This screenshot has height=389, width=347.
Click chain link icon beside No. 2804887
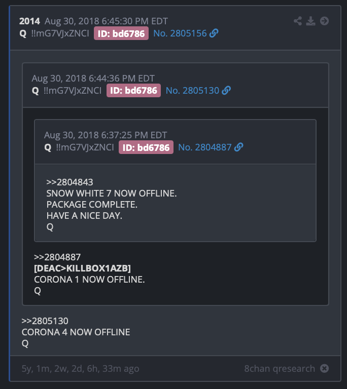pyautogui.click(x=238, y=147)
